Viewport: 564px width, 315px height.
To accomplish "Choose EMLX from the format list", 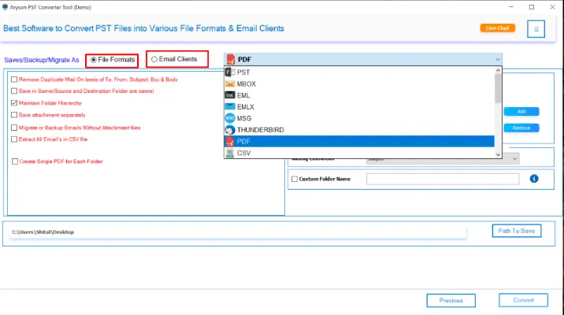I will pyautogui.click(x=359, y=107).
